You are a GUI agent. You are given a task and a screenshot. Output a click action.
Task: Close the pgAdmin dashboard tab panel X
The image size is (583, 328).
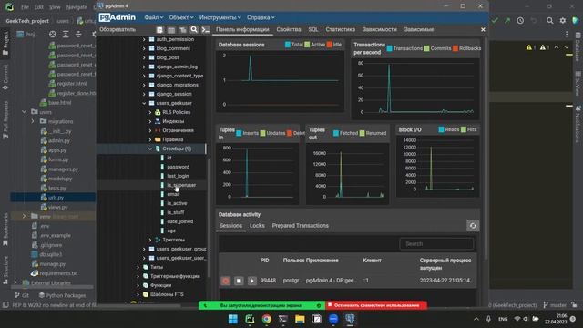click(483, 29)
